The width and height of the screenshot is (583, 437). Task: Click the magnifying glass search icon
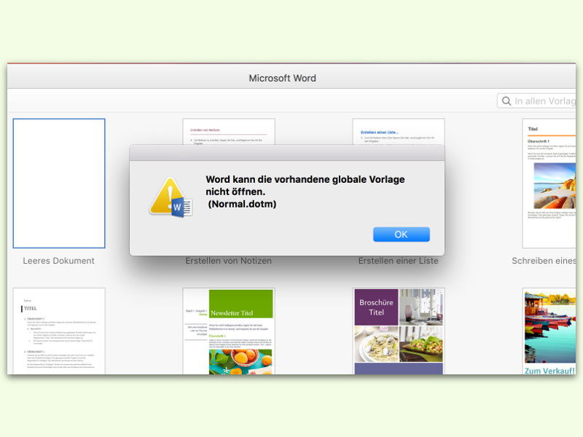(x=507, y=101)
